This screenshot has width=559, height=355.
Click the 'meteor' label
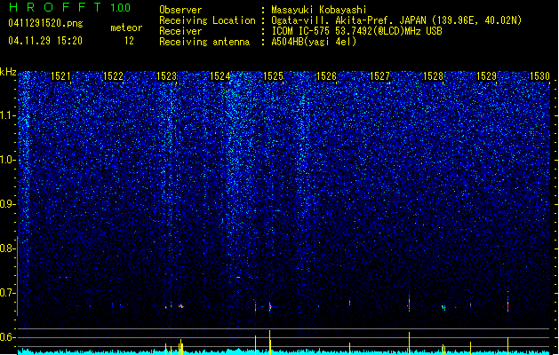point(126,28)
